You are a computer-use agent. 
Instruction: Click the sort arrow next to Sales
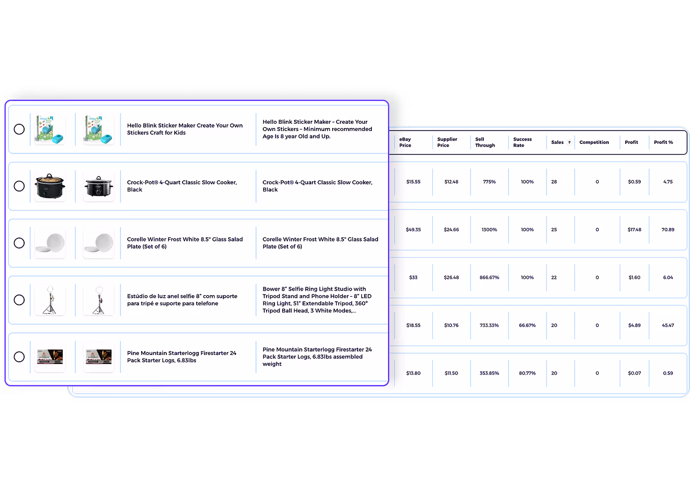click(570, 142)
